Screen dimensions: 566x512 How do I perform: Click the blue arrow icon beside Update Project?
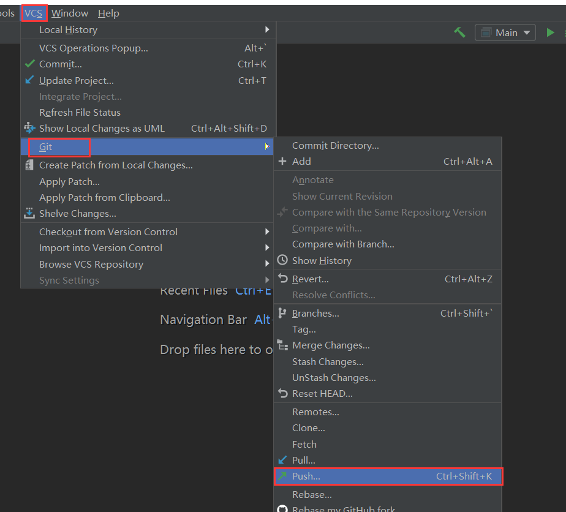(29, 80)
